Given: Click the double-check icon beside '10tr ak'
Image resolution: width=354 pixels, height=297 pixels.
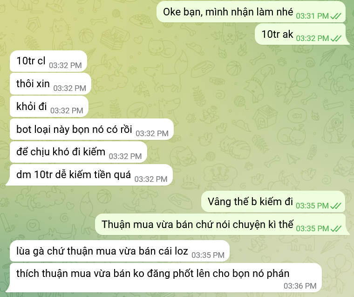Looking at the screenshot, I should coord(336,38).
